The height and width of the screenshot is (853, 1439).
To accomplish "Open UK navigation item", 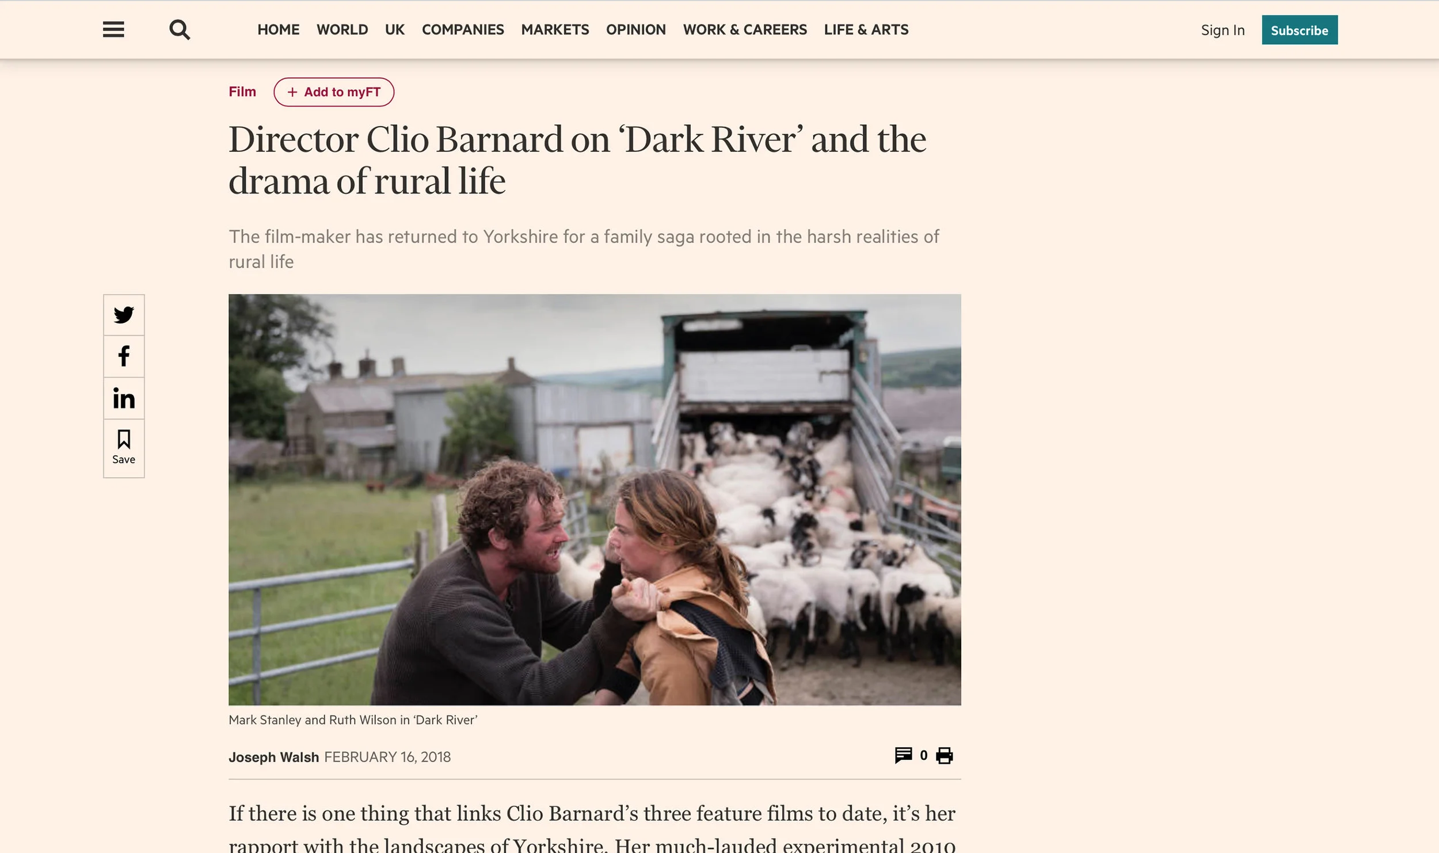I will [x=395, y=30].
